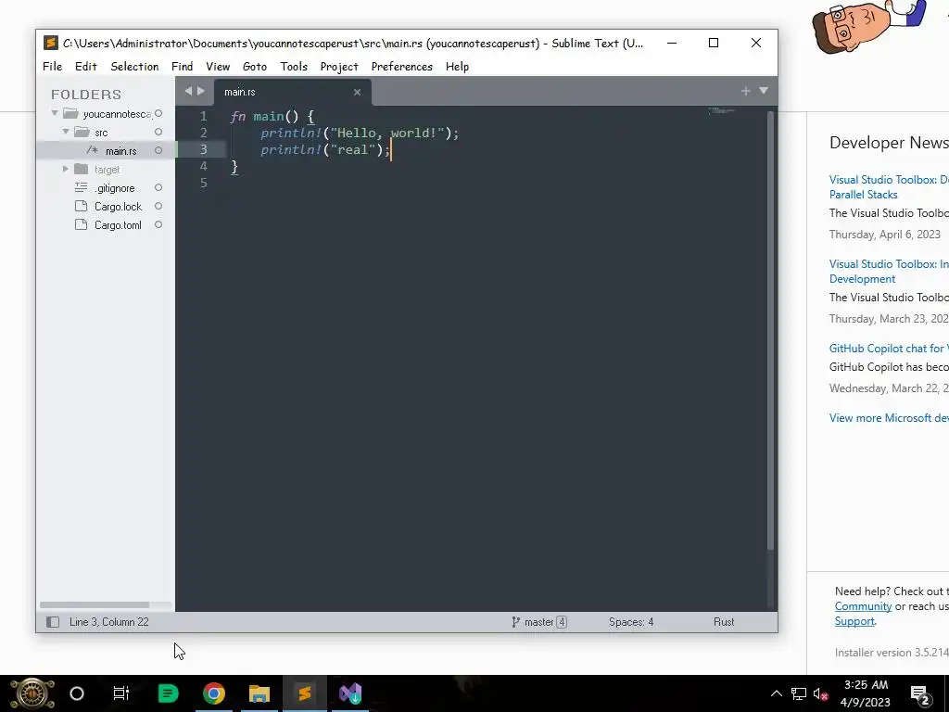Click git status circle next to main.rs

coord(158,150)
